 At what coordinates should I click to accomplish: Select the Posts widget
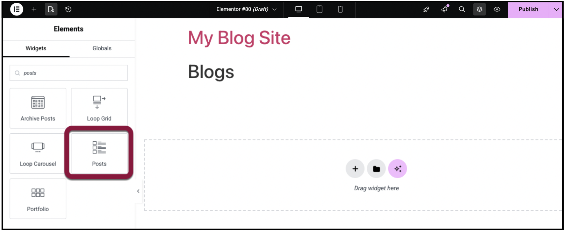[99, 153]
